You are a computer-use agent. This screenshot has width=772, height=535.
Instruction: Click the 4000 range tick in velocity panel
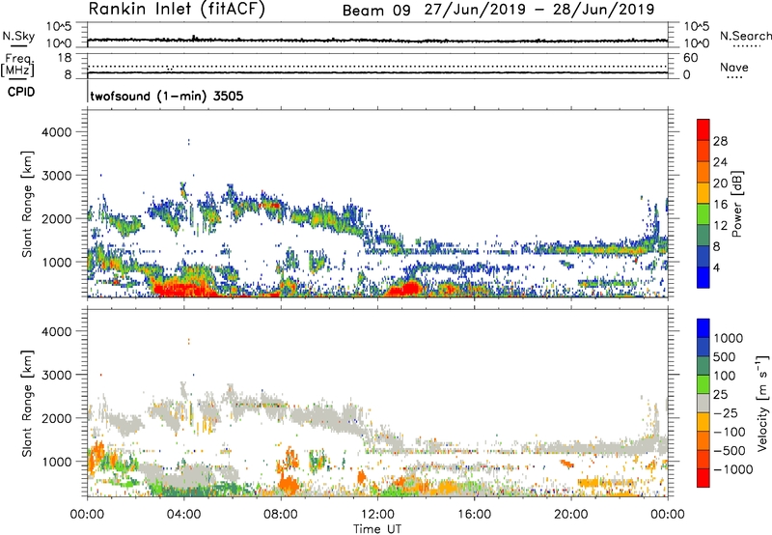pos(56,331)
